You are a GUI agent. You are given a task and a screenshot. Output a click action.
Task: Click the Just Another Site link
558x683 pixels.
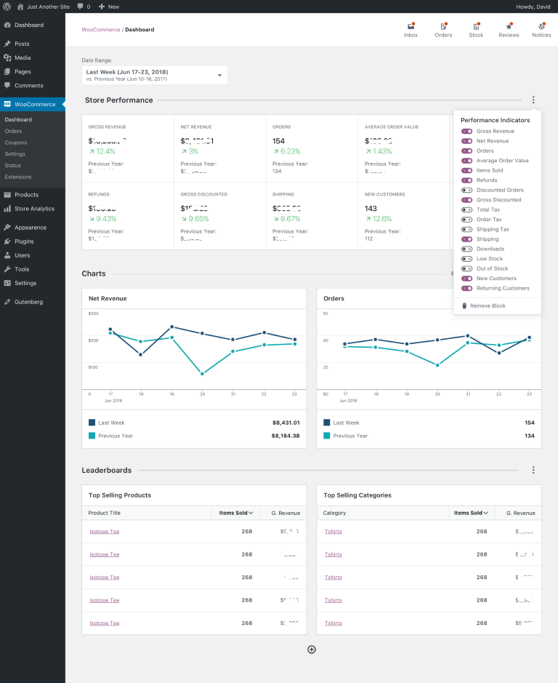tap(48, 7)
